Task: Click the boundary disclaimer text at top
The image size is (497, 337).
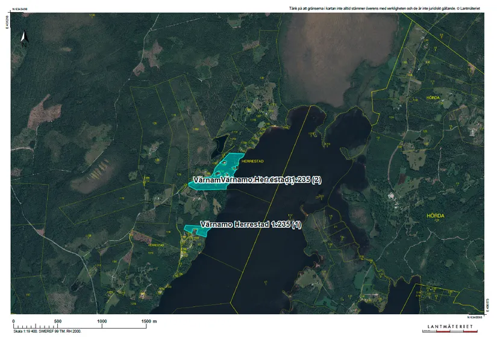Action: [x=386, y=9]
